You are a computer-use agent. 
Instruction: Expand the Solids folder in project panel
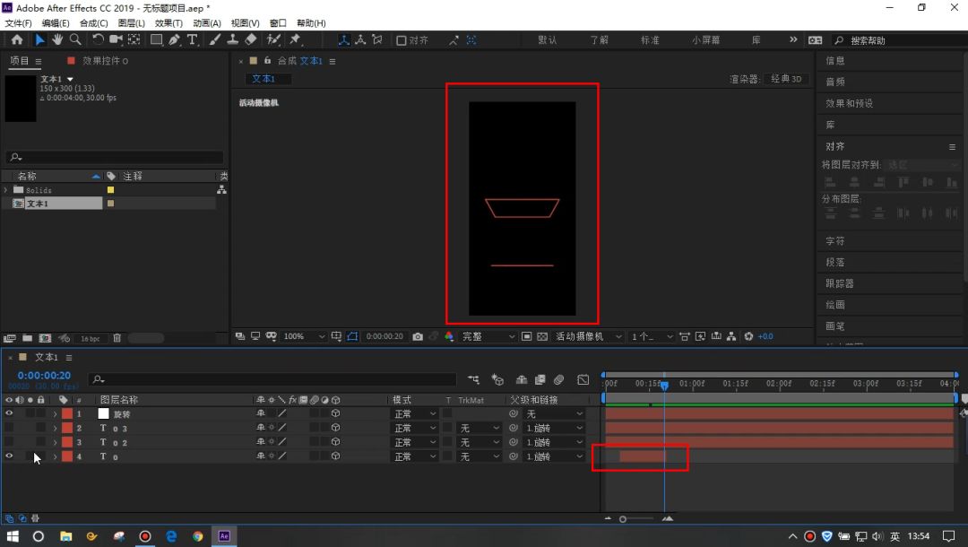point(6,190)
